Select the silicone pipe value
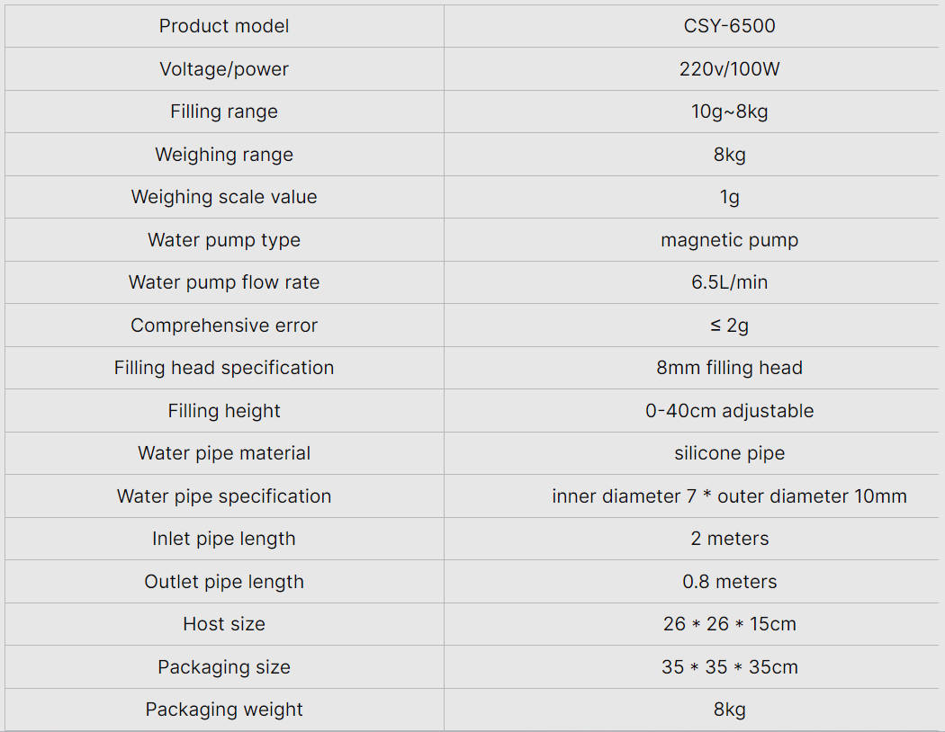Image resolution: width=945 pixels, height=732 pixels. 729,453
